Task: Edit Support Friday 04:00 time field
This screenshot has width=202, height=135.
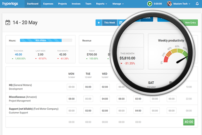Action: 138,111
